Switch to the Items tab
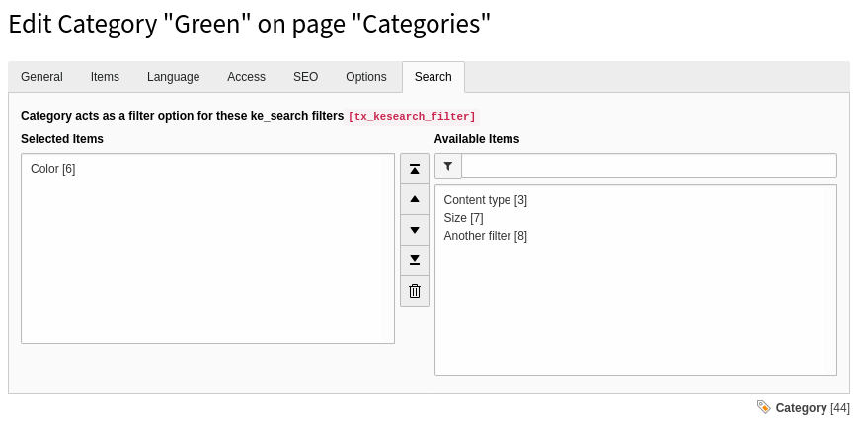This screenshot has height=422, width=863. pyautogui.click(x=105, y=77)
